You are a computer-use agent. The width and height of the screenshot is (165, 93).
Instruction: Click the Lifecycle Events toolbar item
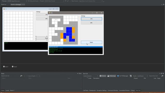[34, 1]
